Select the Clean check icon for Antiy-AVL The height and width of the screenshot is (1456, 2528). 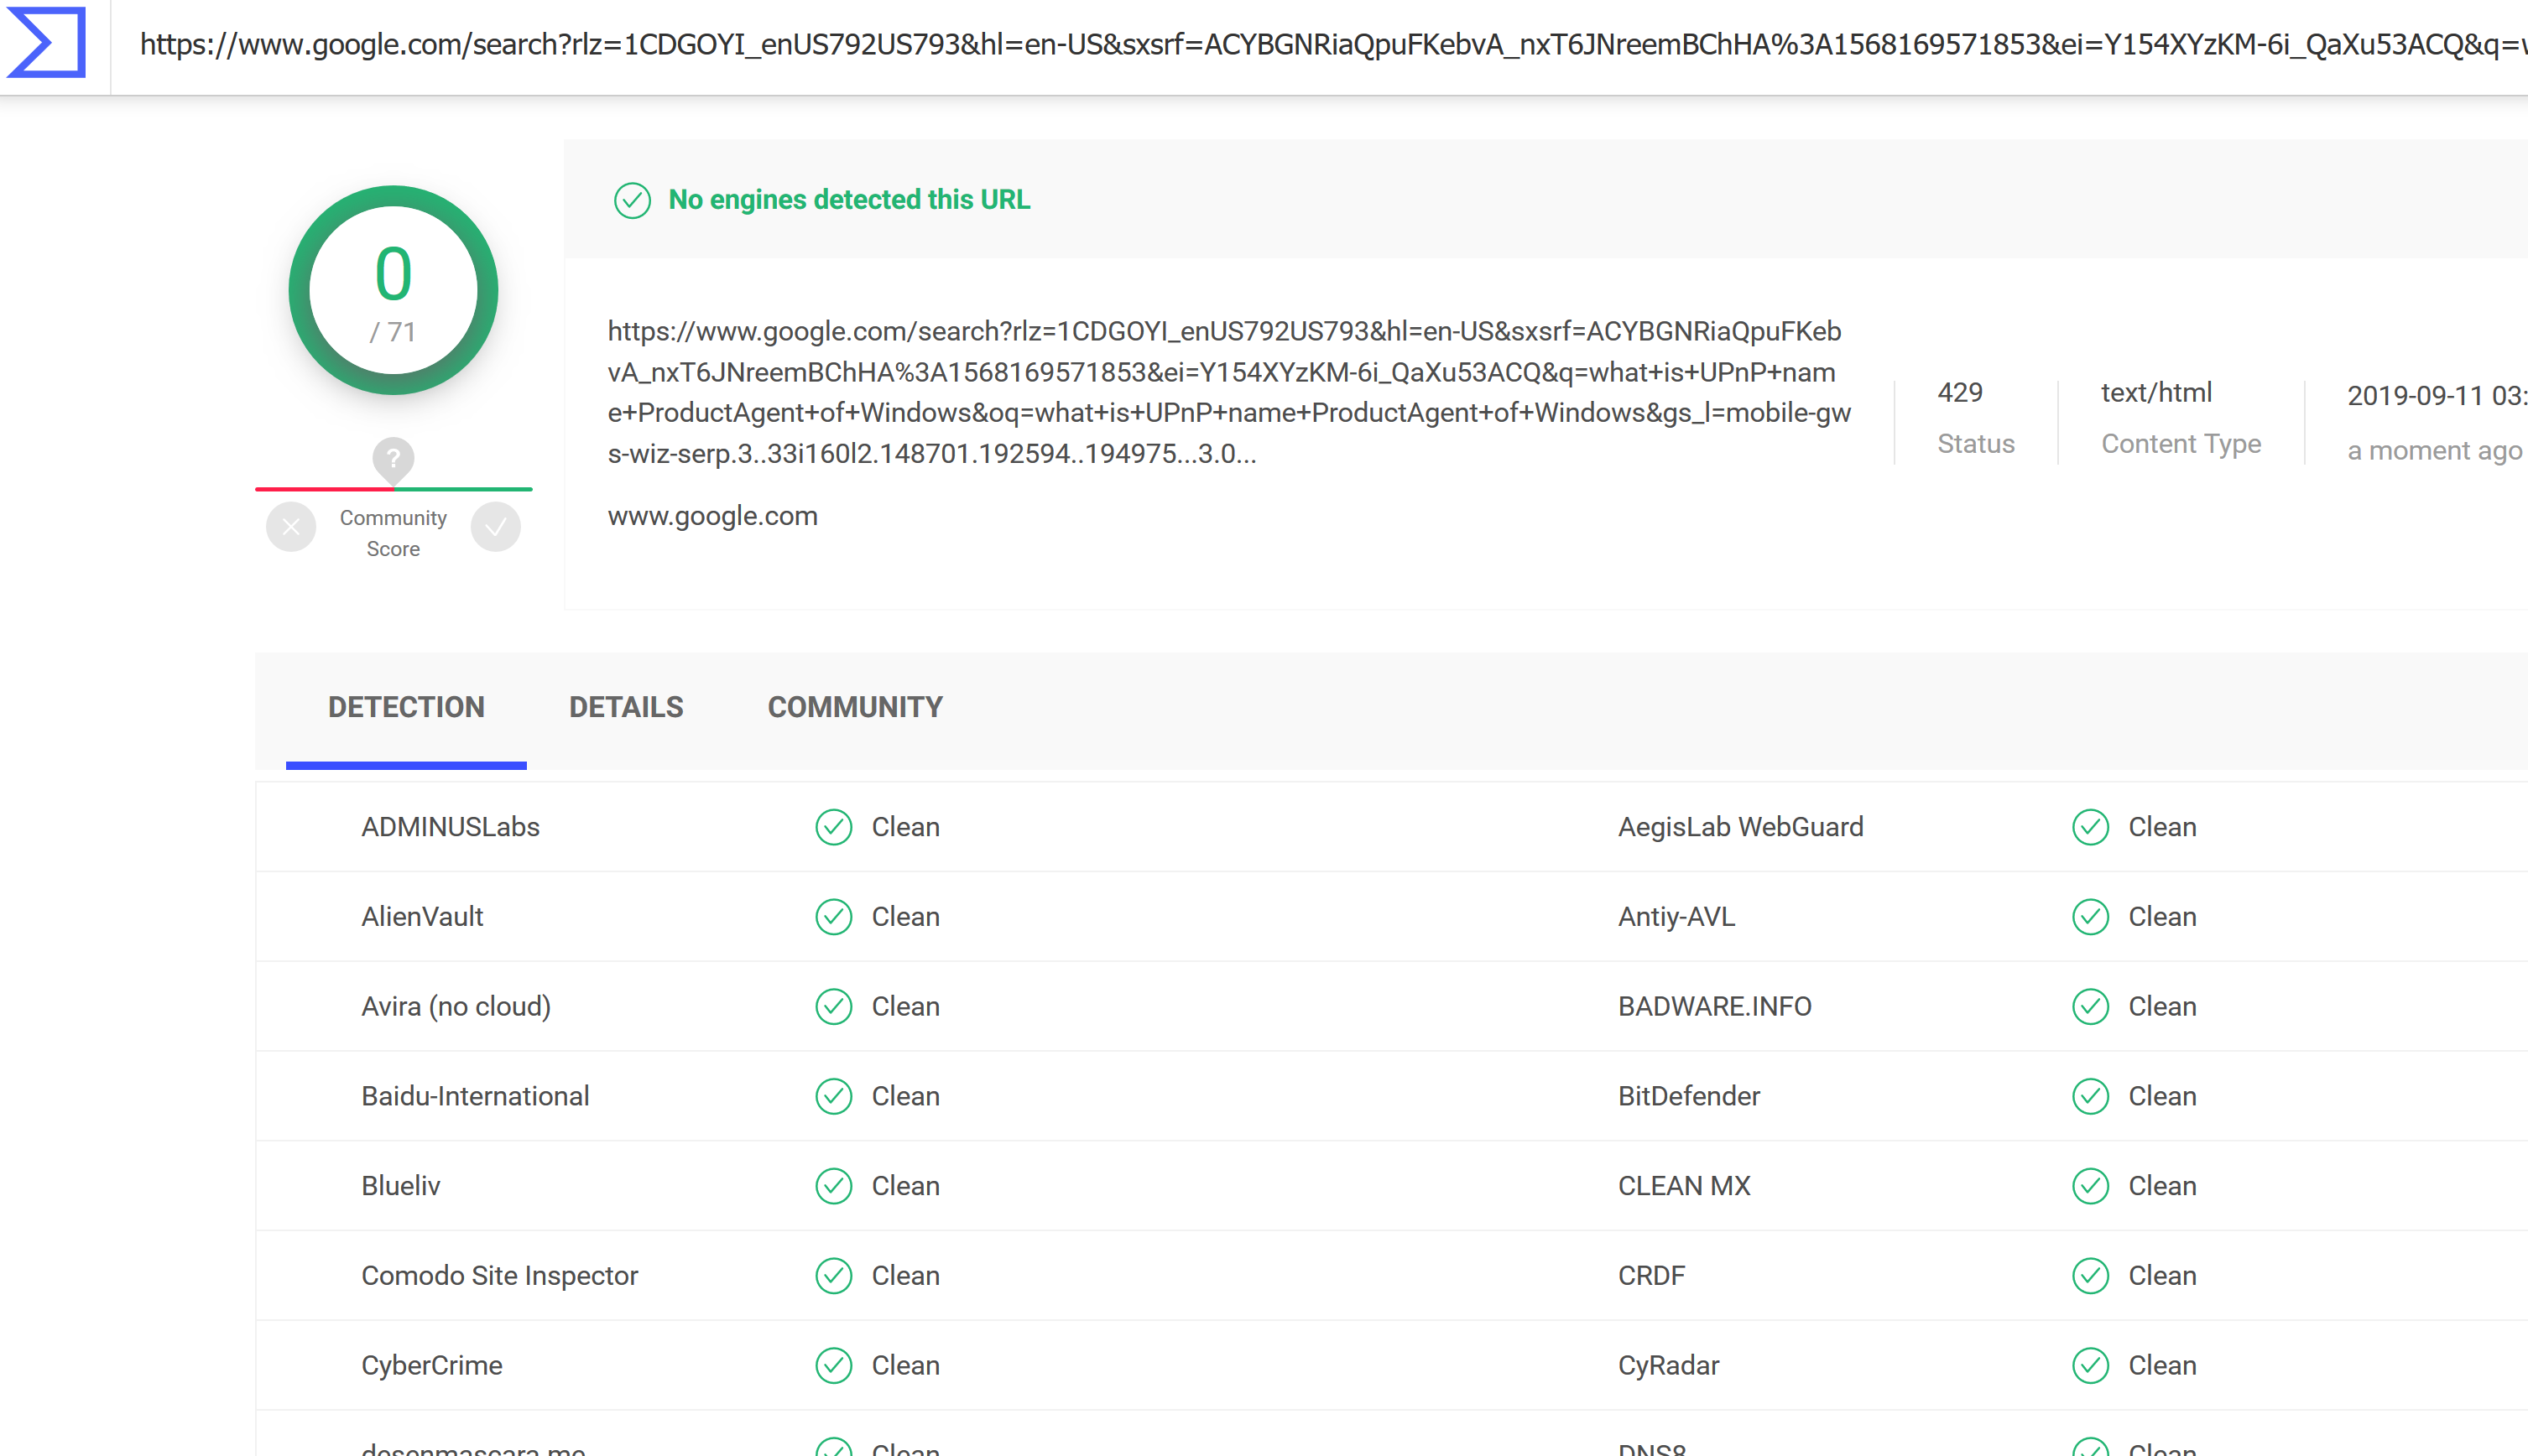[2090, 917]
